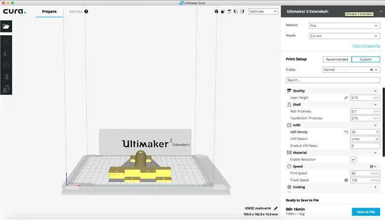Click the Monitor tab help icon
Viewport: 385px width, 220px height.
[86, 11]
